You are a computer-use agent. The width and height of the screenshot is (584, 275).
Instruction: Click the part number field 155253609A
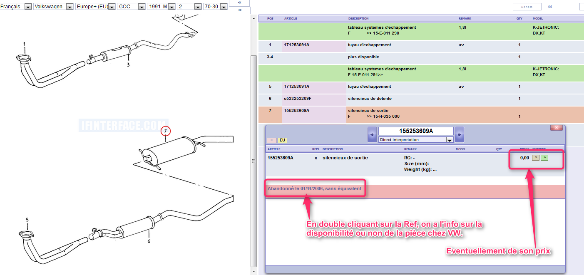[415, 131]
